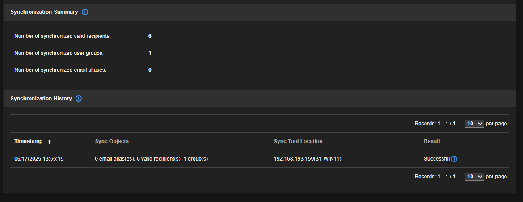The height and width of the screenshot is (202, 523).
Task: Open the bottom per page dropdown
Action: point(474,177)
